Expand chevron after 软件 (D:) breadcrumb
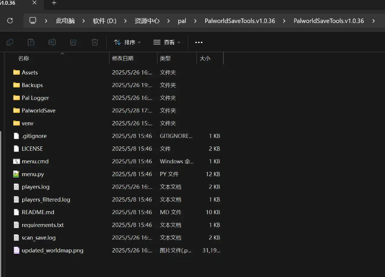The height and width of the screenshot is (277, 385). click(125, 21)
